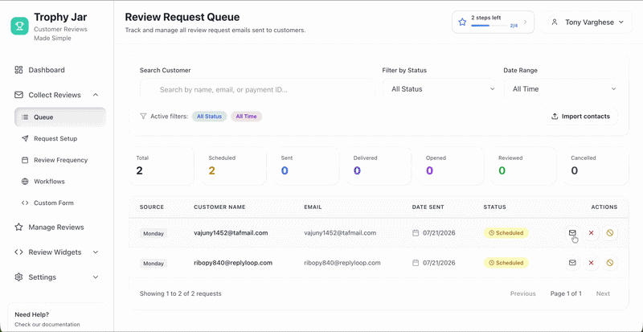Viewport: 643px width, 332px height.
Task: Click the star icon in steps left widget
Action: point(462,23)
